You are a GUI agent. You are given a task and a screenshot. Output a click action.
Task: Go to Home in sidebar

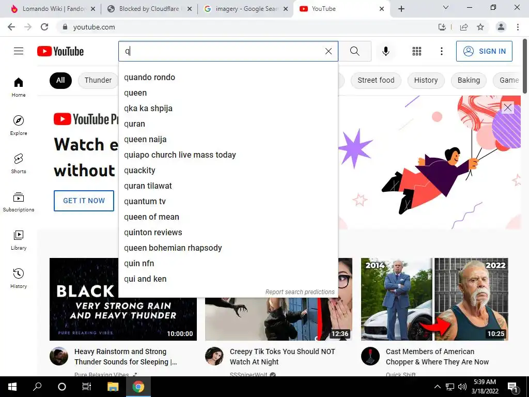click(x=19, y=87)
